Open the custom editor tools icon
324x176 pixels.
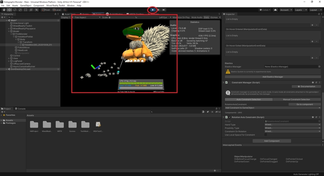(36, 10)
